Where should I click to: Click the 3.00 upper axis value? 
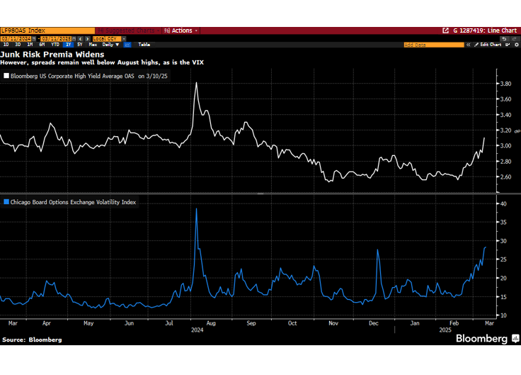[x=505, y=146]
